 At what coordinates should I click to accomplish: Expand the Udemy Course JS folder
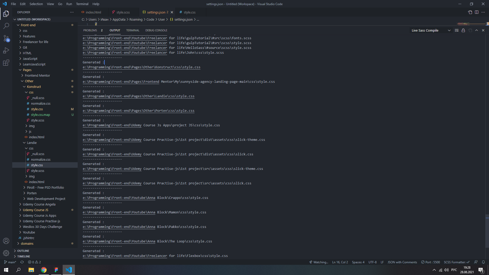pos(45,210)
